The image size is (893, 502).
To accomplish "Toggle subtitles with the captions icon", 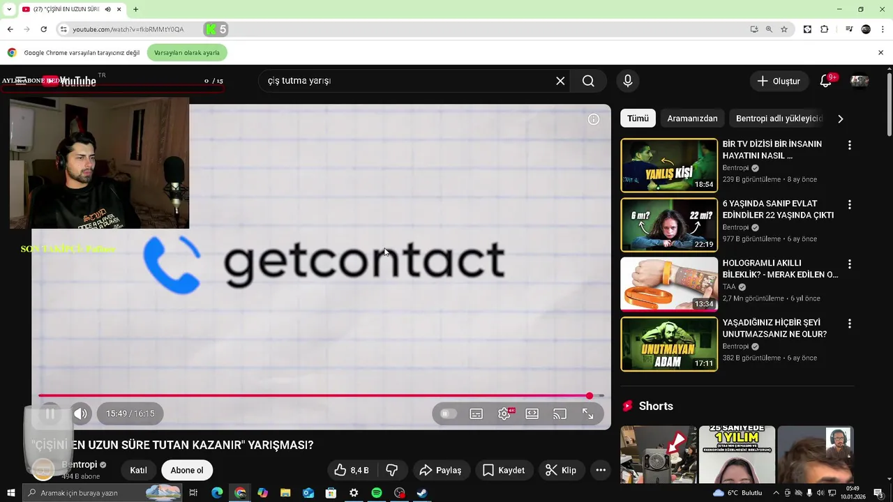I will (x=476, y=414).
